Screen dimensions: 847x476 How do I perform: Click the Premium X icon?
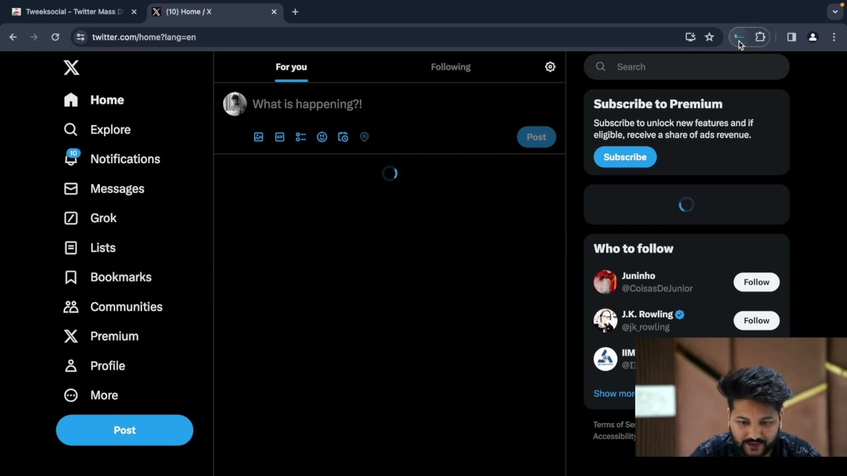pos(71,336)
